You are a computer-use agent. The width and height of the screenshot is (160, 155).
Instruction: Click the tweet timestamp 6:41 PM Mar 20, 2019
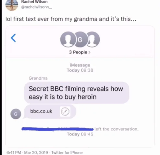point(27,153)
